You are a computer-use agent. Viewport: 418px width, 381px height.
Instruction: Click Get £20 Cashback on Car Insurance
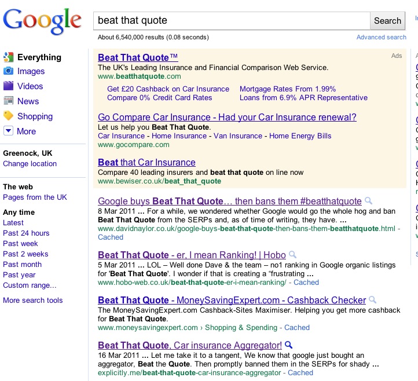pyautogui.click(x=168, y=89)
